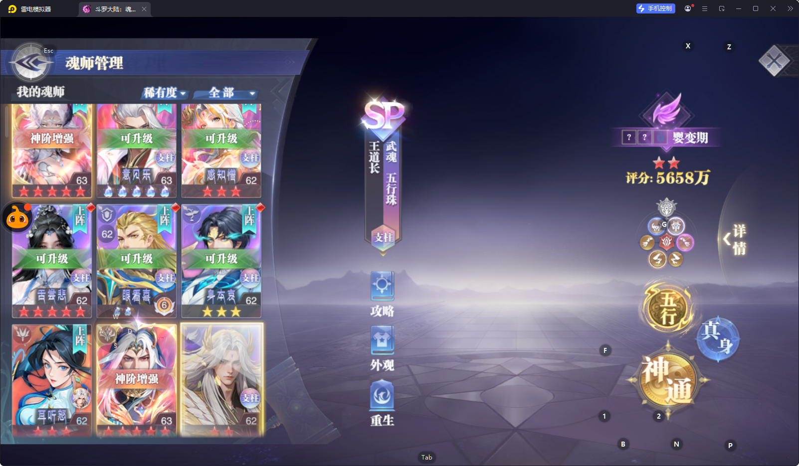Open the emulator account profile icon

(688, 8)
